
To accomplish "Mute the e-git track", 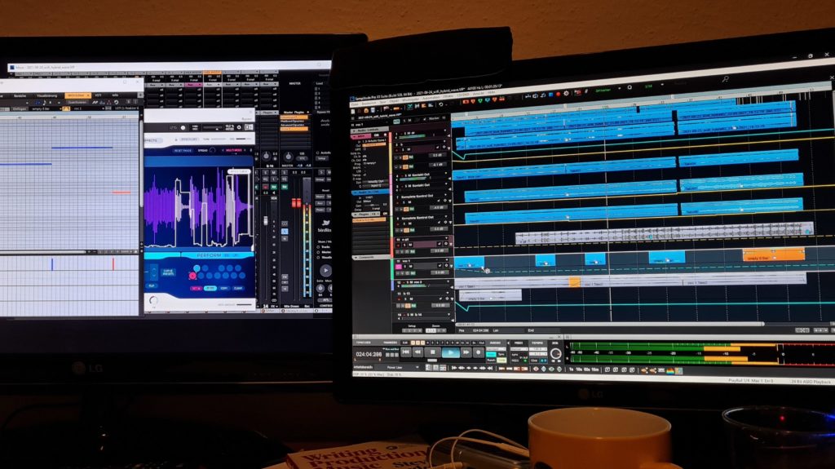I will 410,246.
